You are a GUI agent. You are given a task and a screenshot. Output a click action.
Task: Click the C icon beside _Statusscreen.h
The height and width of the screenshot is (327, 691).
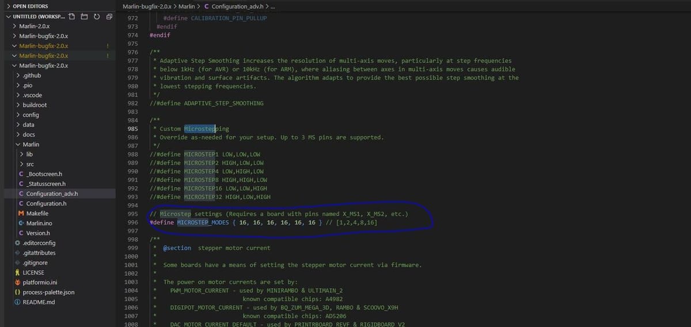21,184
